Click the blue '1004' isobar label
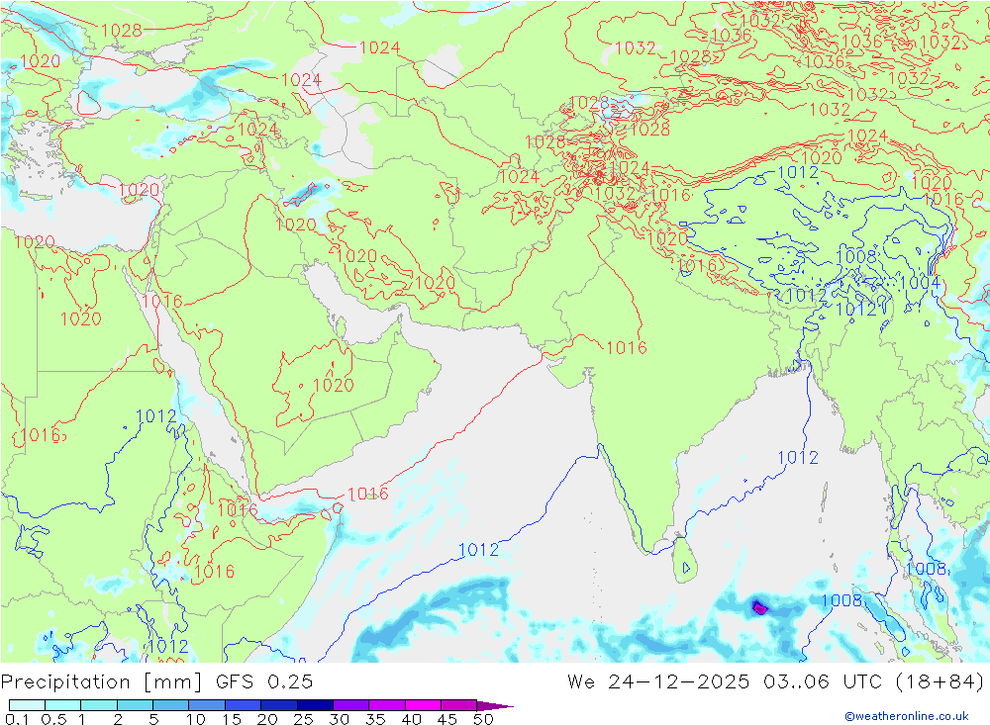The image size is (990, 725). point(920,283)
